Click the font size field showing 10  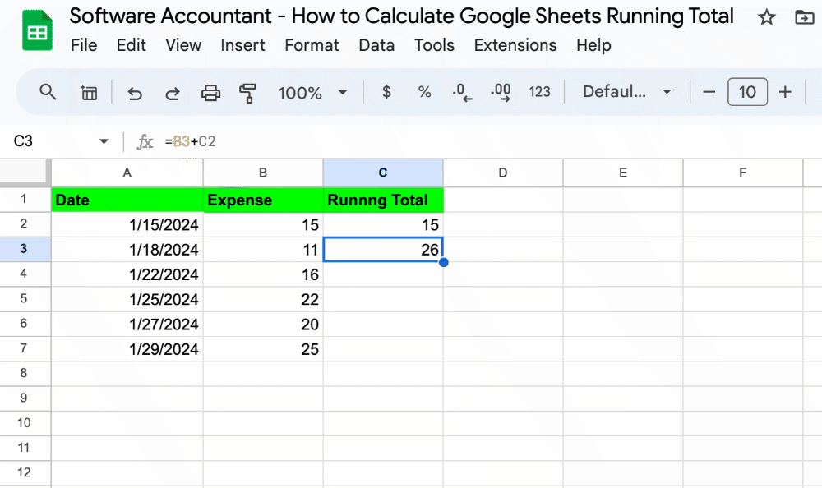pos(747,92)
